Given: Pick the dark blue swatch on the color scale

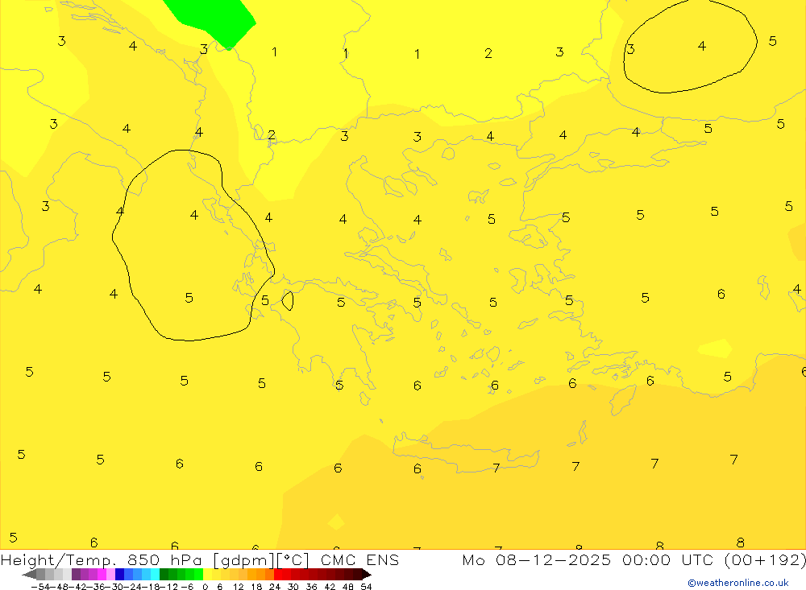Looking at the screenshot, I should pyautogui.click(x=119, y=575).
